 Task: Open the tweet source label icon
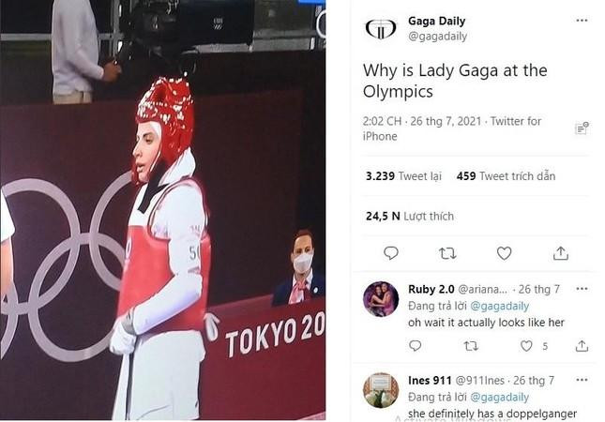coord(582,128)
